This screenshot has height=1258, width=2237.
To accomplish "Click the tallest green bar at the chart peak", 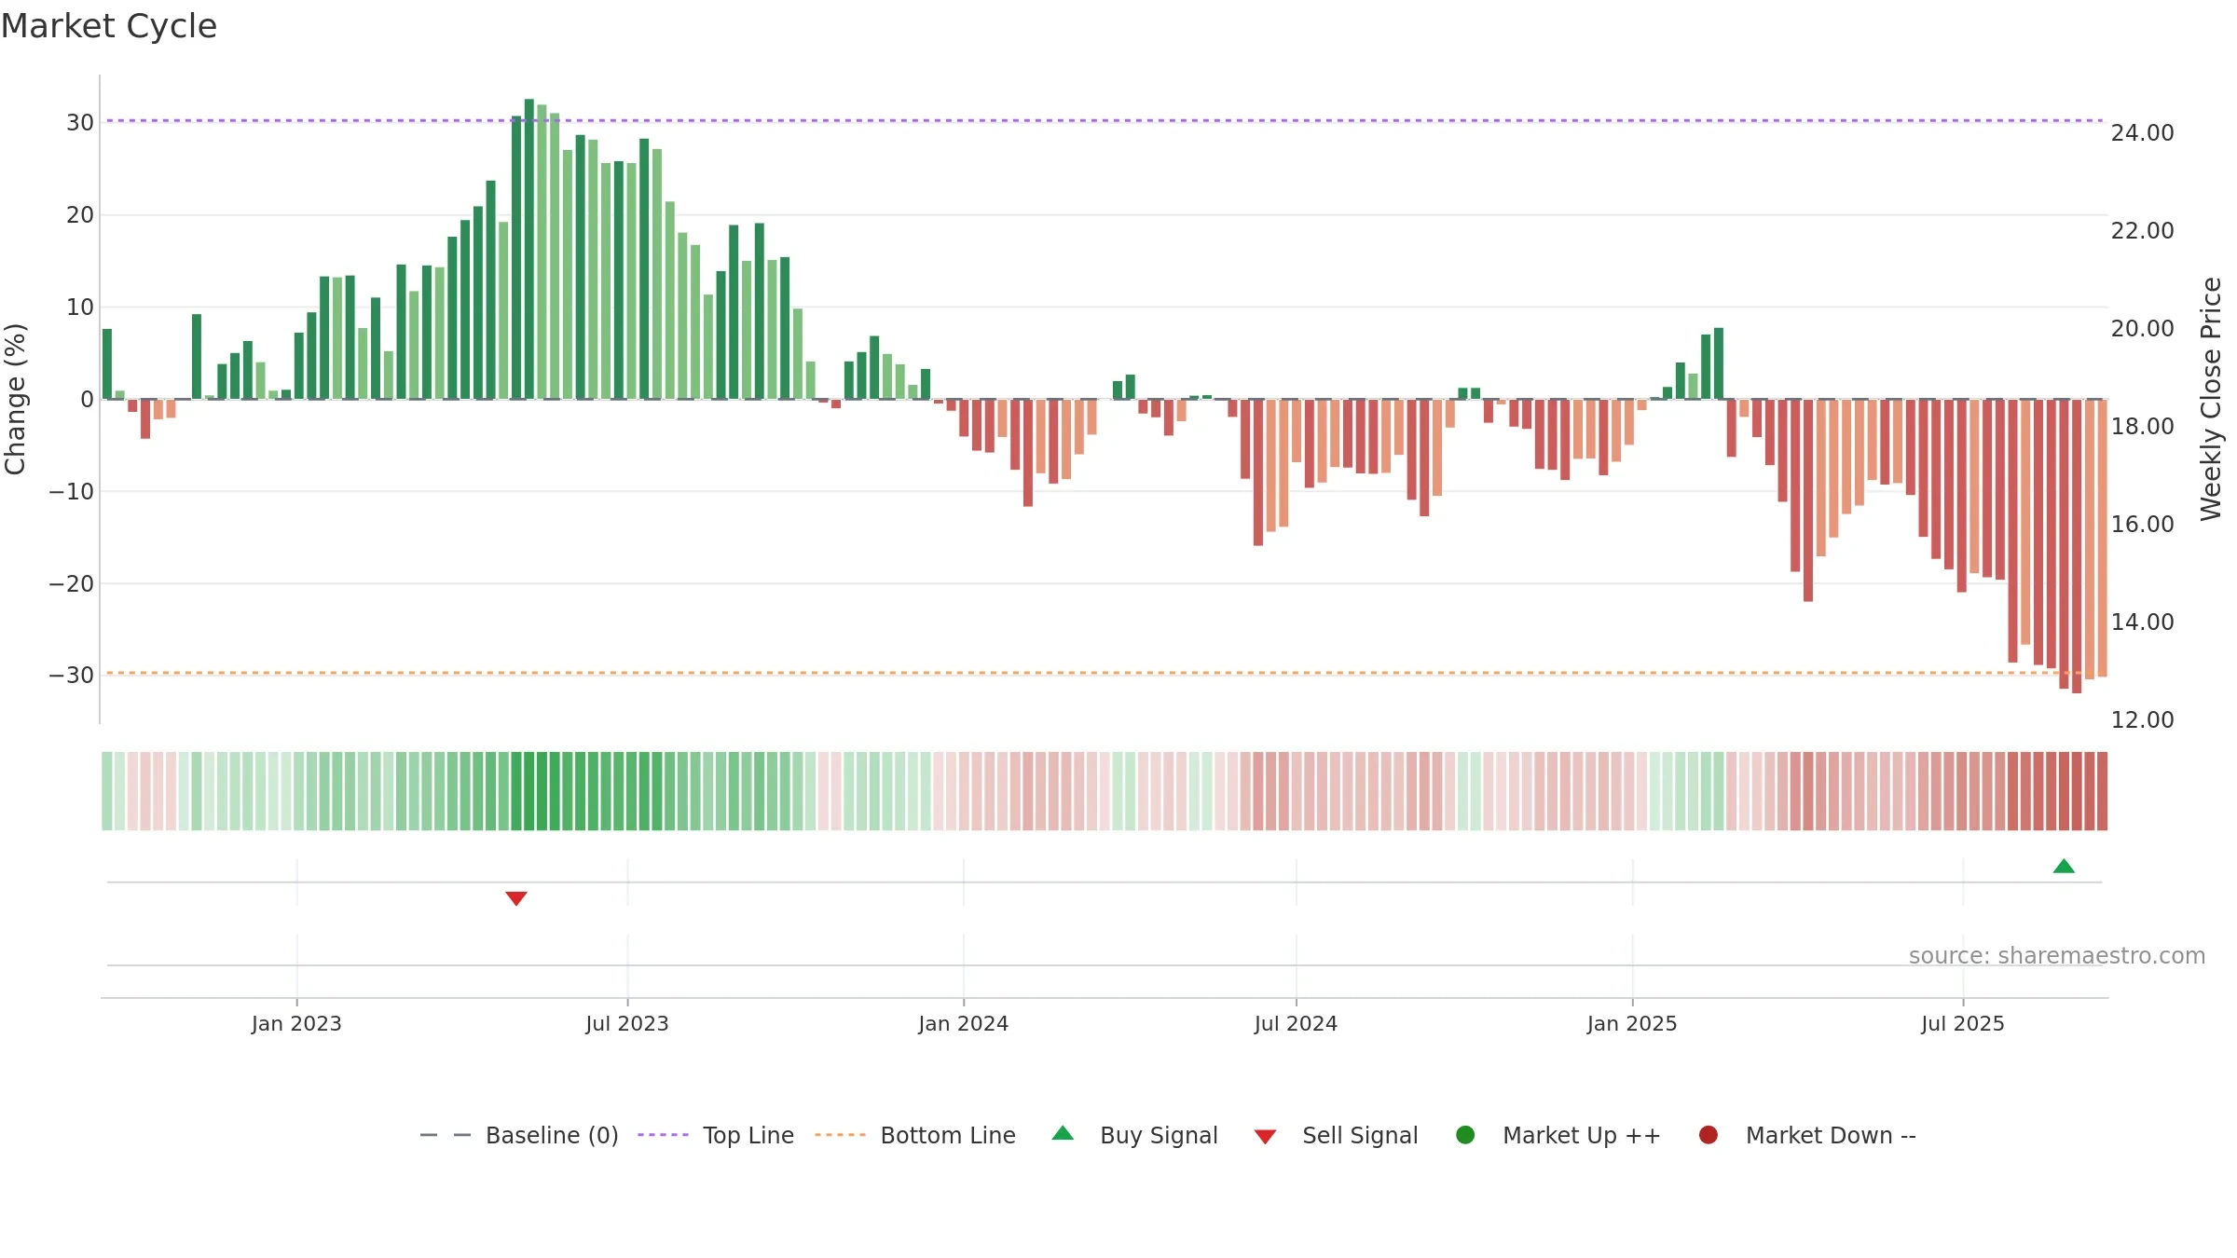I will (529, 249).
